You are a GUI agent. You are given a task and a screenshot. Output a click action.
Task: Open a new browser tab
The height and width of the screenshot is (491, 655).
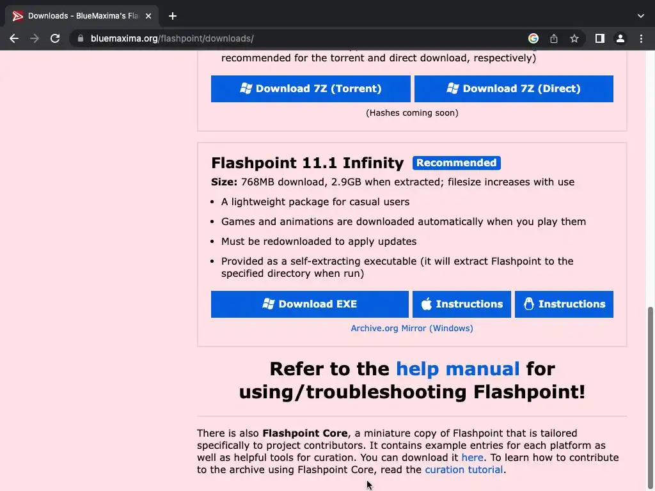point(173,16)
